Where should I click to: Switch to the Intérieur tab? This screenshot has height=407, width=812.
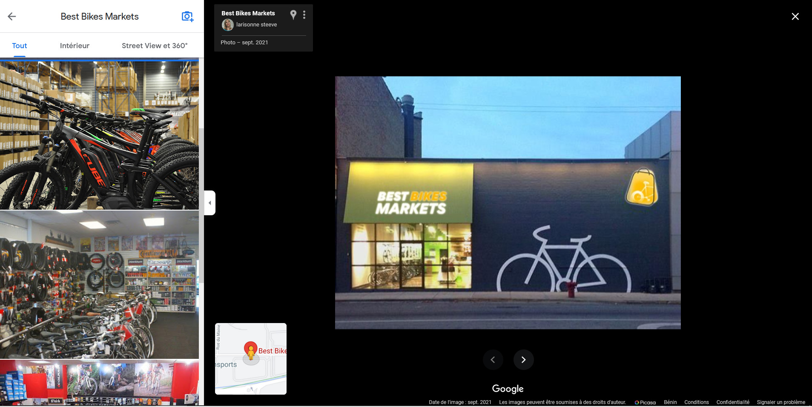pyautogui.click(x=75, y=46)
